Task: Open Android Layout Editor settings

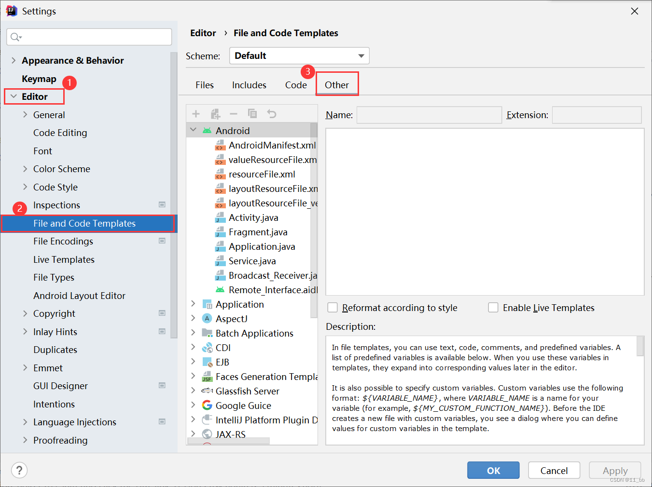Action: coord(79,296)
